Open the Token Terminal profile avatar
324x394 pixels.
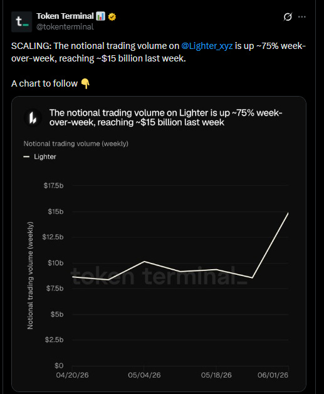tap(21, 21)
